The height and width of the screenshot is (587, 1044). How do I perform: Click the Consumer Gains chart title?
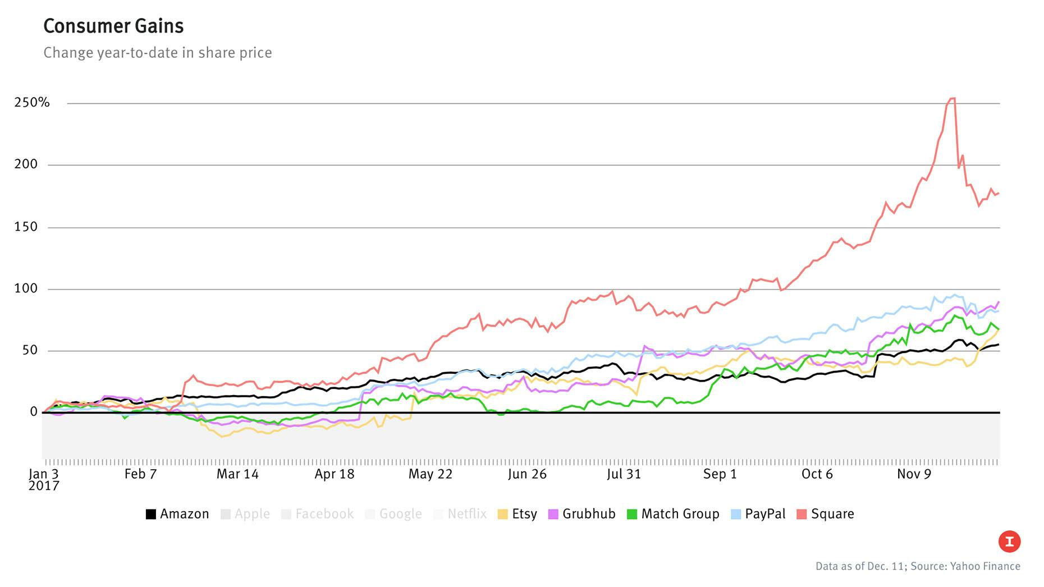coord(113,26)
